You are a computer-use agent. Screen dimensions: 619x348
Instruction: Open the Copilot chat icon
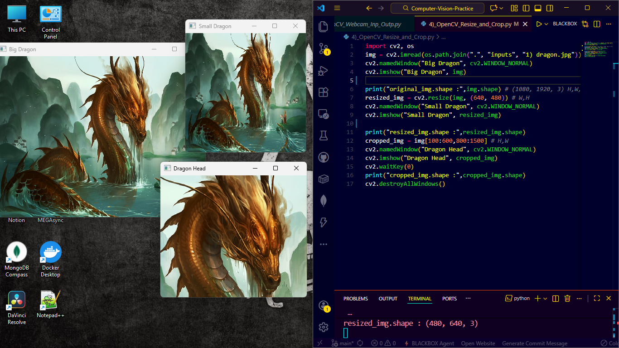pos(493,8)
